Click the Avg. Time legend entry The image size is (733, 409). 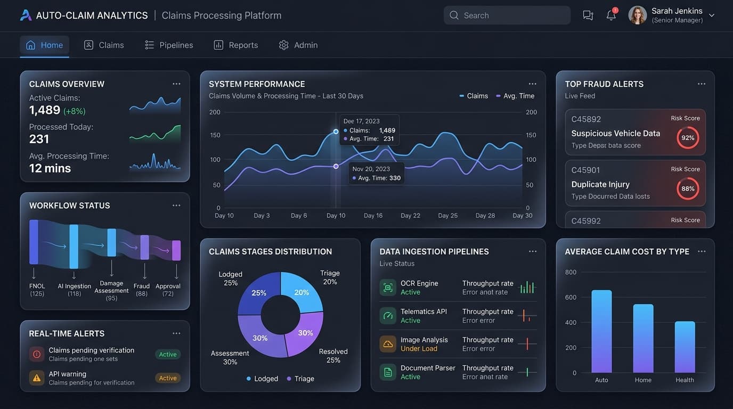515,96
